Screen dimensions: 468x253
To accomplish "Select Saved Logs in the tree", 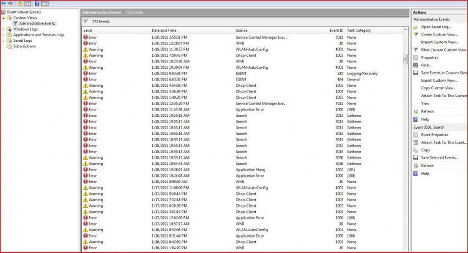I will (22, 41).
